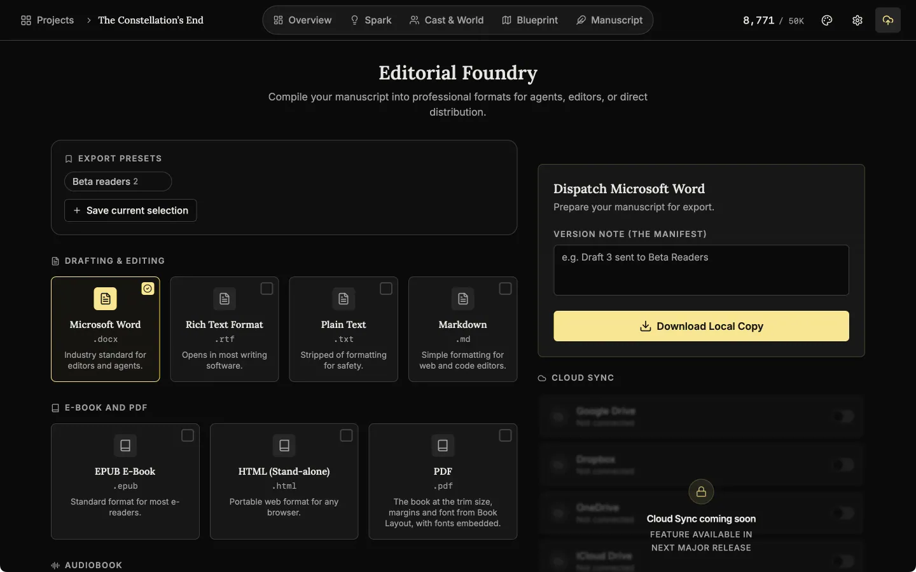
Task: Select the EPUB E-Book title text
Action: coord(125,472)
